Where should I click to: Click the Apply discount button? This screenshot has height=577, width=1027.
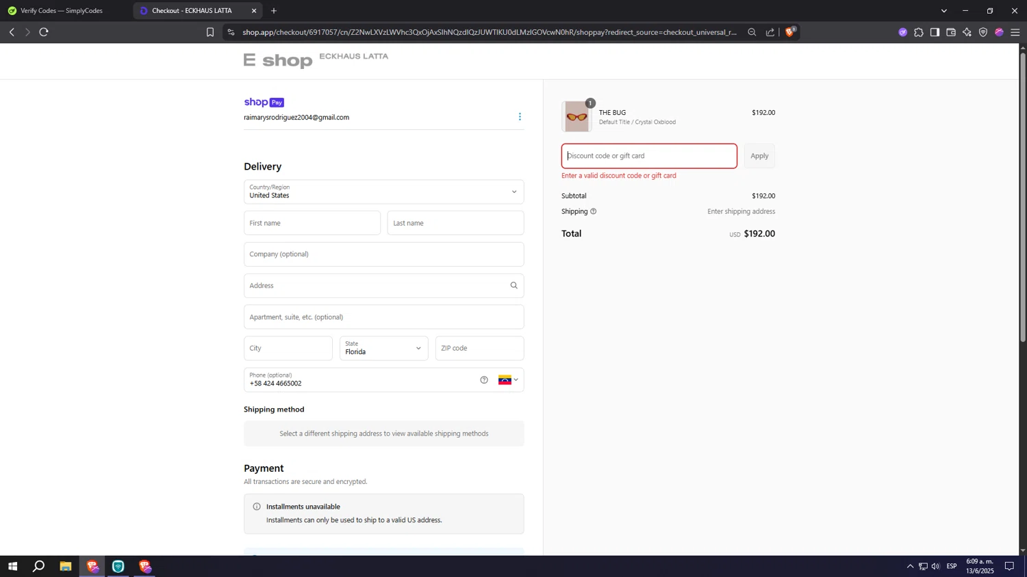pyautogui.click(x=759, y=156)
